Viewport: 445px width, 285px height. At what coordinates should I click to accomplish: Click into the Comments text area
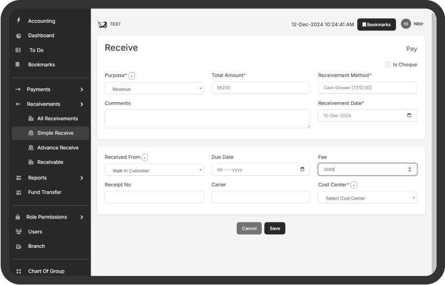click(207, 119)
